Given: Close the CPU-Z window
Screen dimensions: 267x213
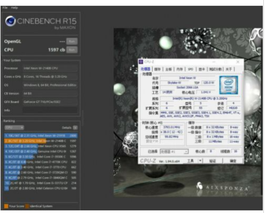Looking at the screenshot, I should point(238,62).
